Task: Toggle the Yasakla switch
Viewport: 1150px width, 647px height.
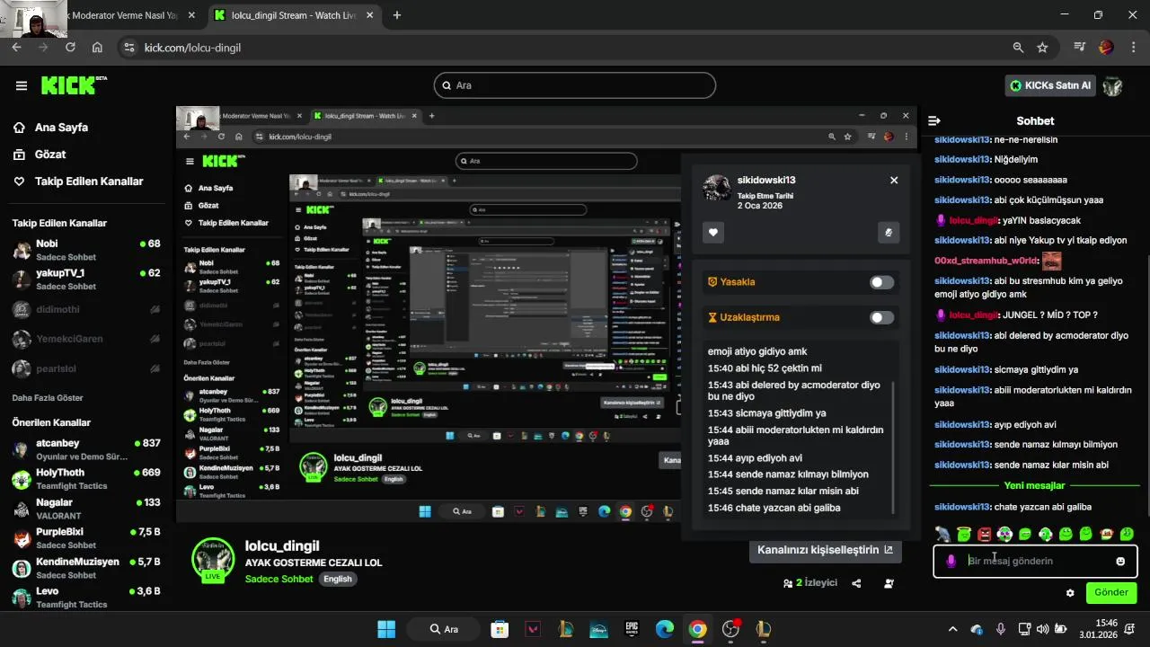Action: pyautogui.click(x=882, y=282)
